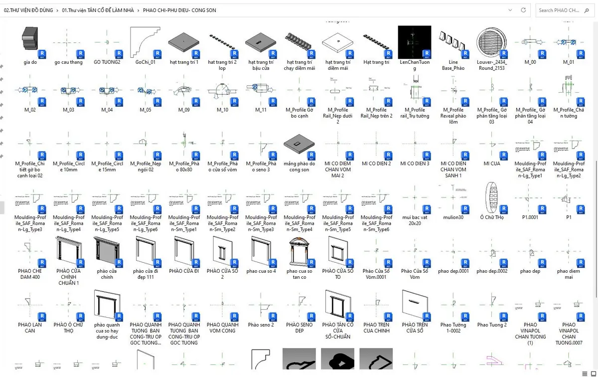The height and width of the screenshot is (377, 598).
Task: Select 'PHÀO CỬA SỔ 2' file icon
Action: (x=222, y=252)
